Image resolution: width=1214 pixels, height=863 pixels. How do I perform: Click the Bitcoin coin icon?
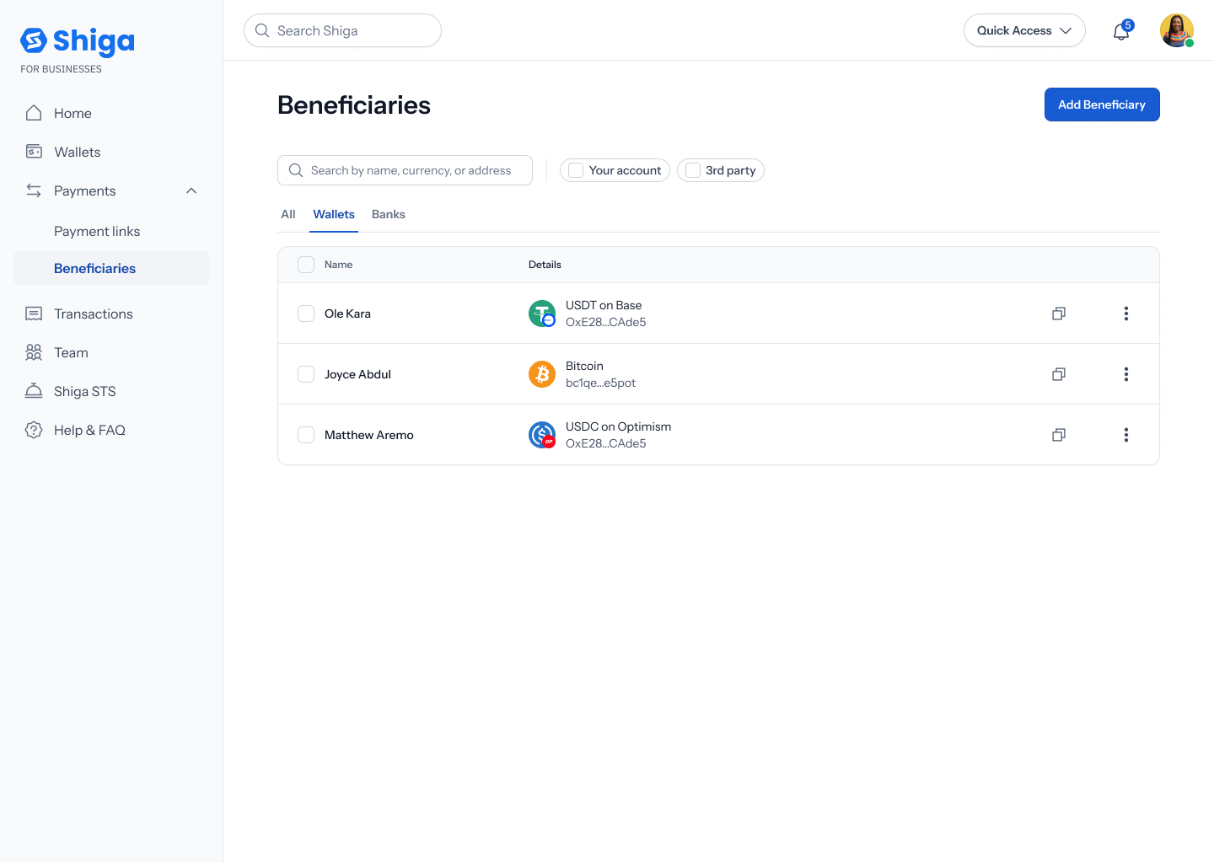pos(542,374)
